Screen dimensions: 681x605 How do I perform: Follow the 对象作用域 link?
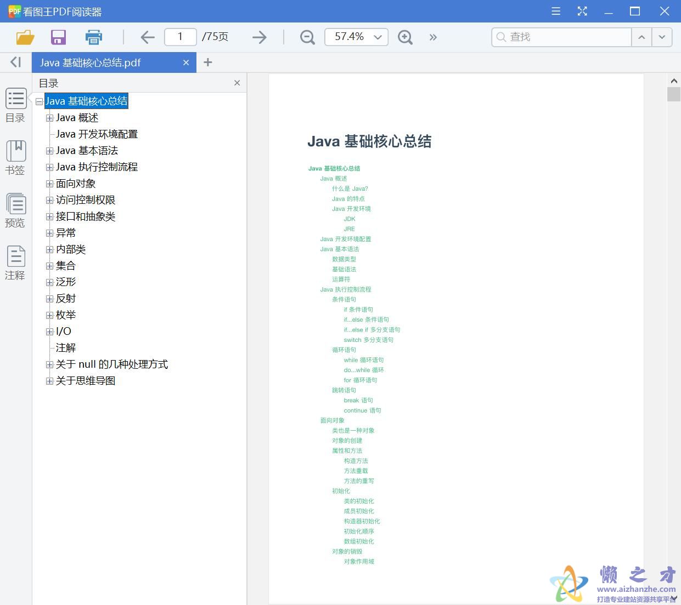(359, 562)
